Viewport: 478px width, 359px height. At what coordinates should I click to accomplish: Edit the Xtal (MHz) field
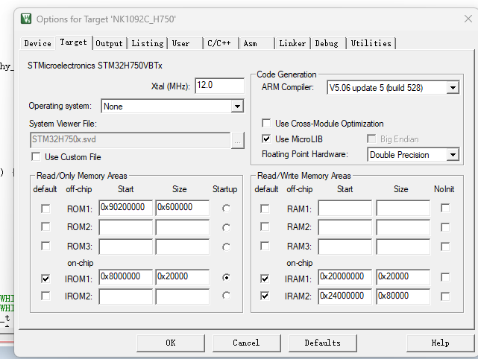[219, 86]
